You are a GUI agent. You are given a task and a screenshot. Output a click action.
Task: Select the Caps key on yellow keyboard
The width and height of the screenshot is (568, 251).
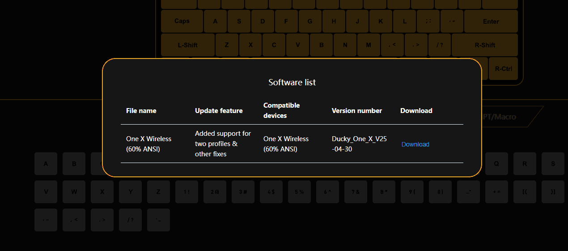point(182,21)
